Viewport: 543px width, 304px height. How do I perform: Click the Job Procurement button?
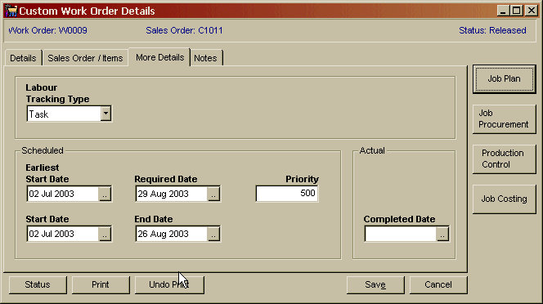click(505, 118)
